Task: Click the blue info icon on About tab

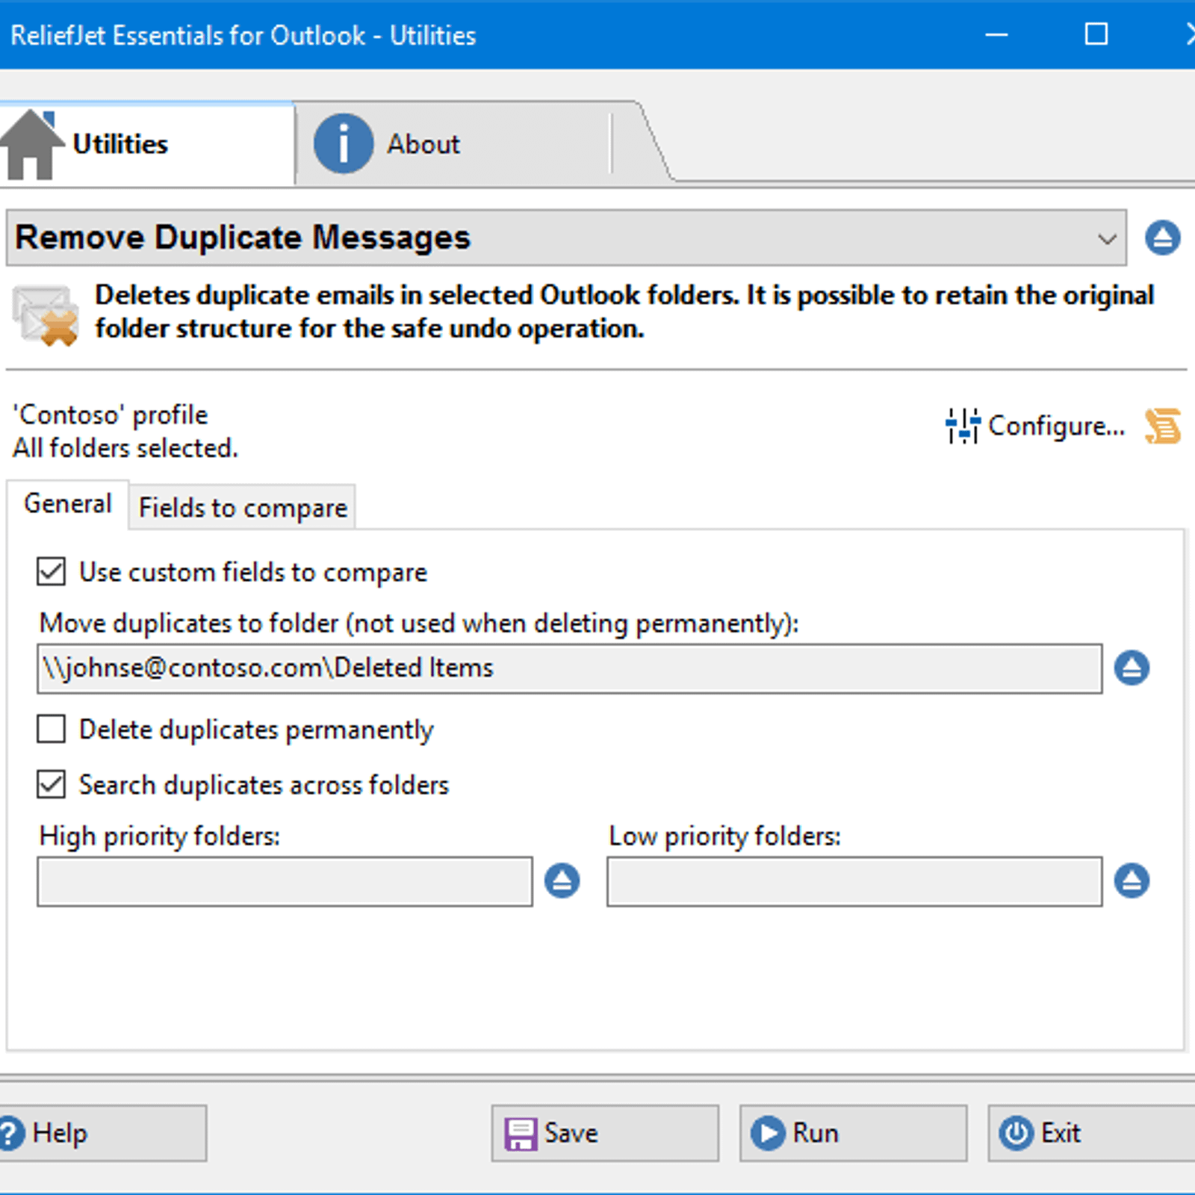Action: [x=343, y=143]
